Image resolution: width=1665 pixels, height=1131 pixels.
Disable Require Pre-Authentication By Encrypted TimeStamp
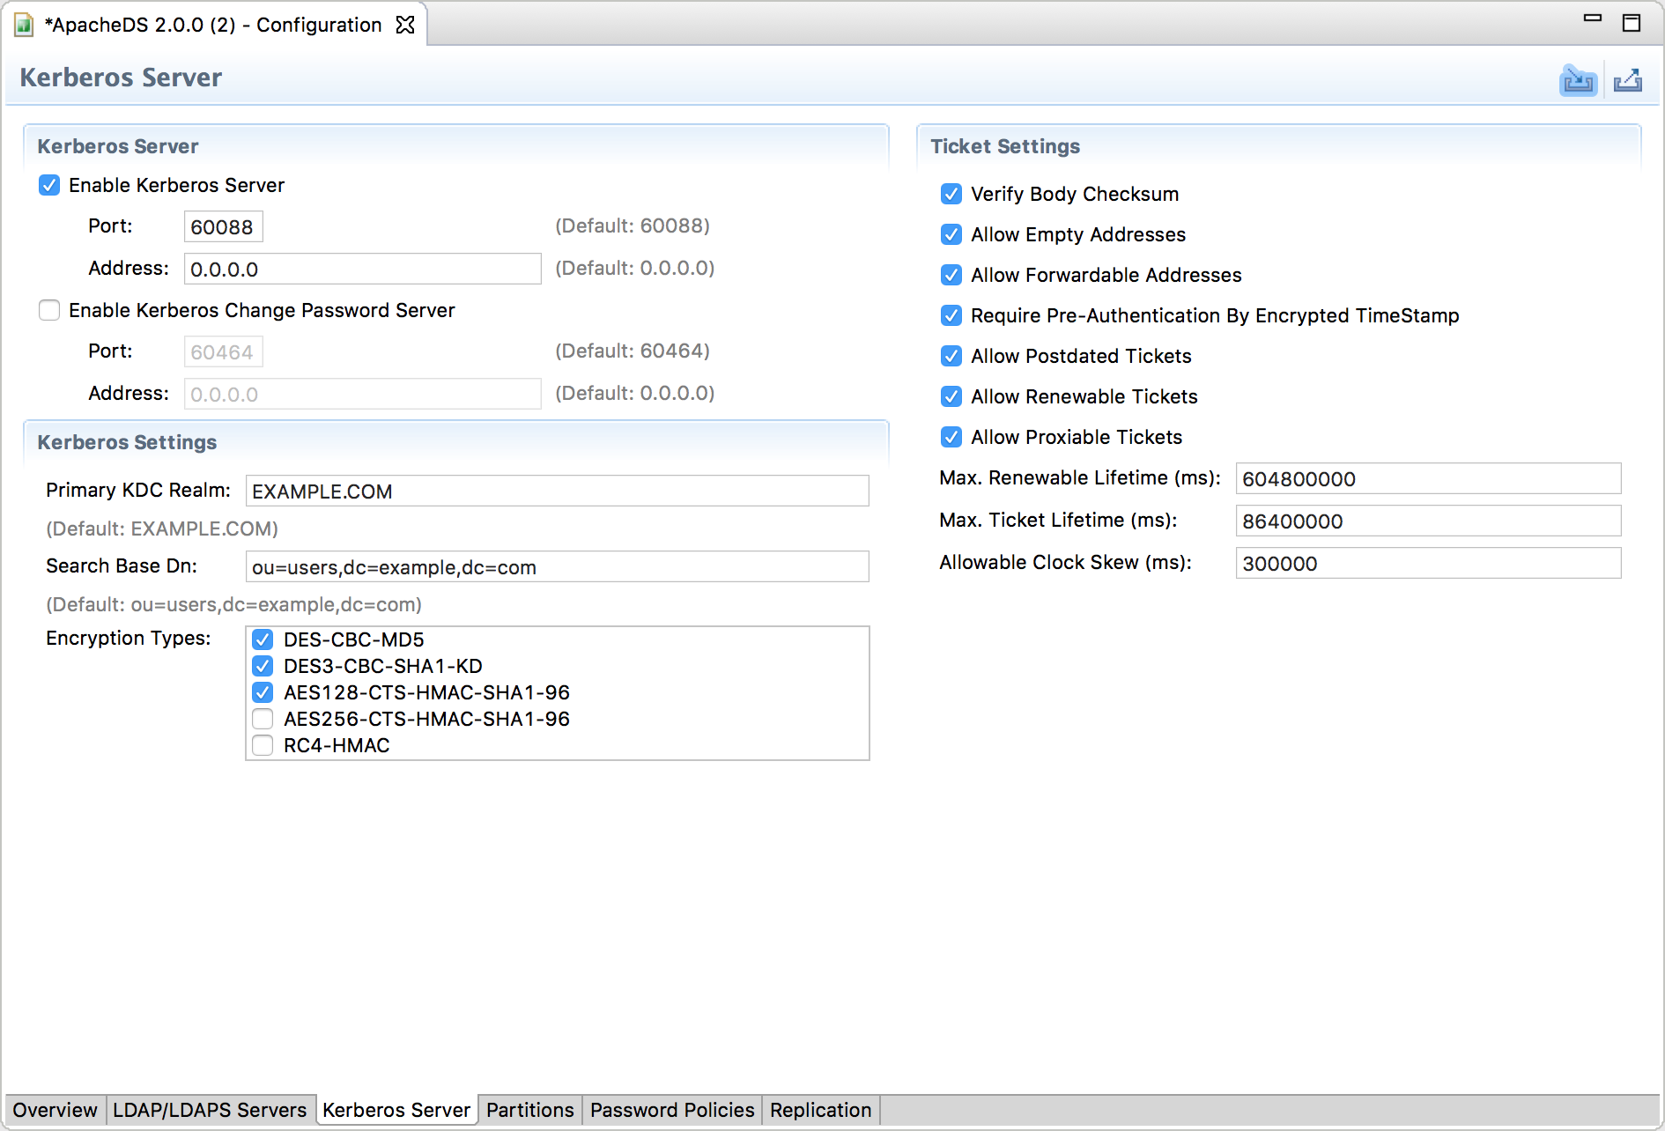point(951,316)
